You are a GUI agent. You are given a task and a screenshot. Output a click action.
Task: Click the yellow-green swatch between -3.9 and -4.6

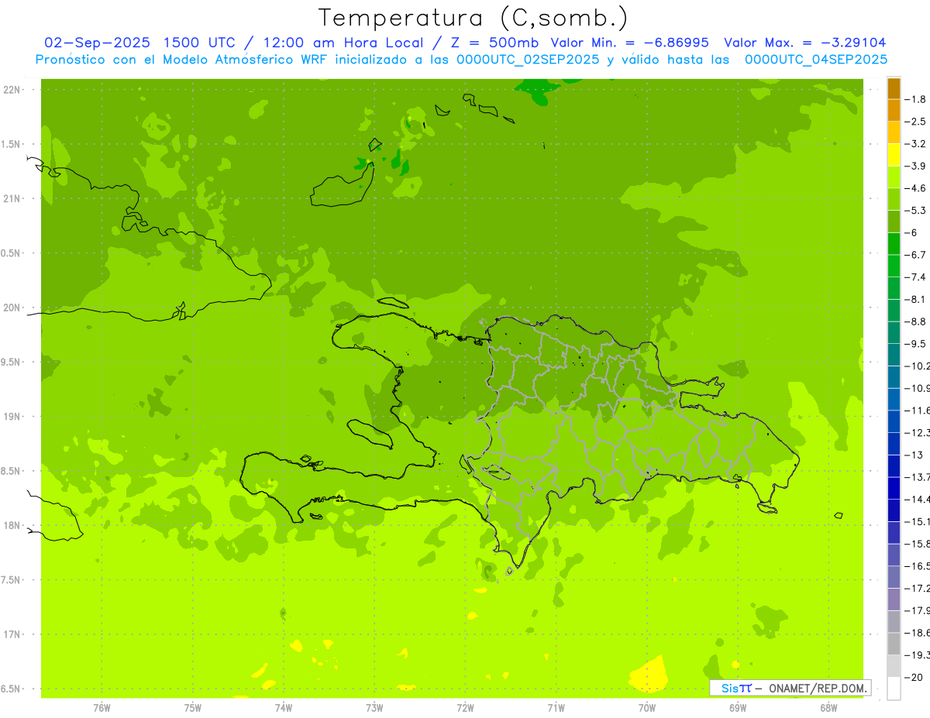[x=894, y=177]
